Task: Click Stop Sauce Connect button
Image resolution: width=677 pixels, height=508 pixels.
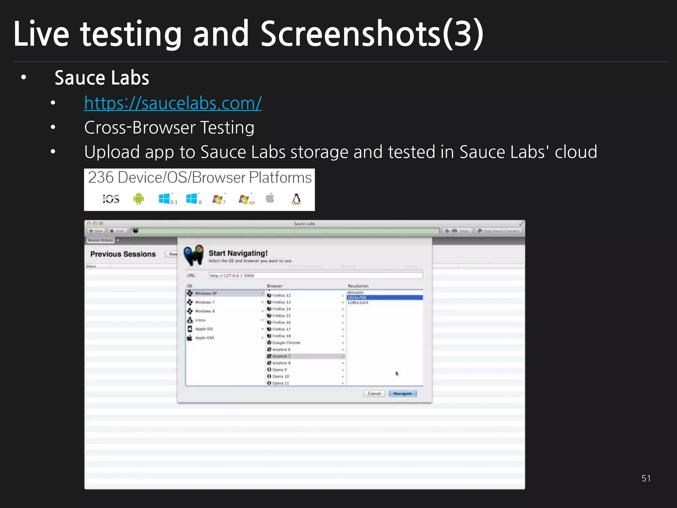Action: coord(499,231)
